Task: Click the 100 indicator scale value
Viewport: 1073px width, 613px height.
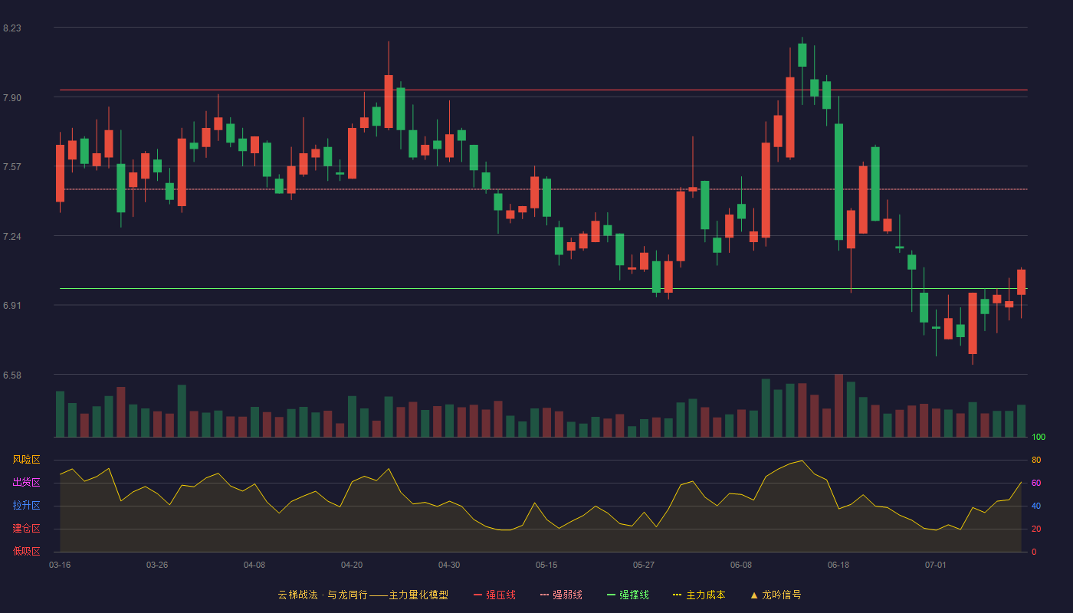Action: pos(1039,437)
